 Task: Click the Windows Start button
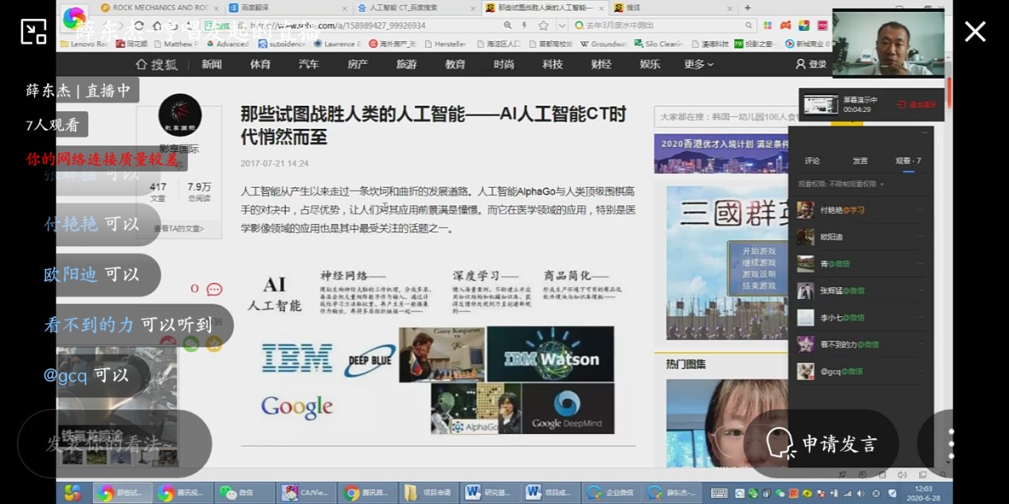(72, 493)
